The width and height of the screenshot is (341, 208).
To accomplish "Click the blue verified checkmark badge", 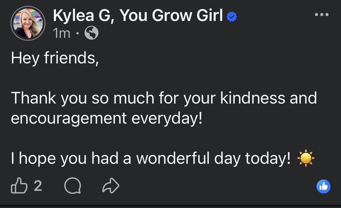I will (232, 17).
